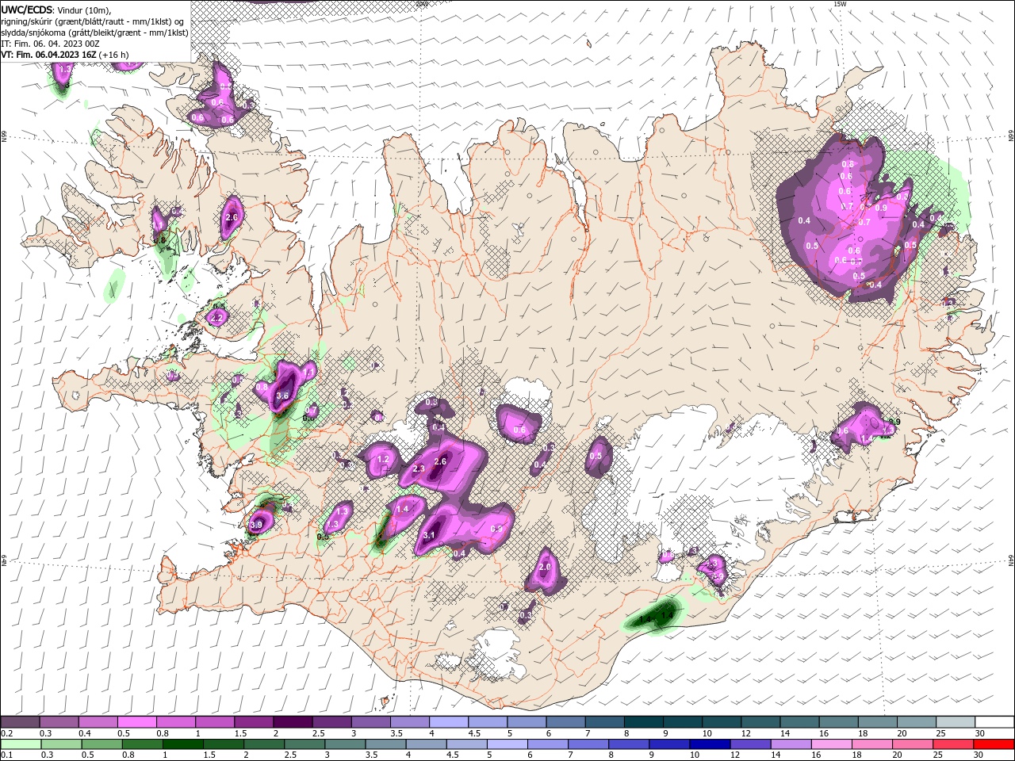Screen dimensions: 1015x761
Task: Click the 2.0 precipitation value on the map
Action: point(545,568)
